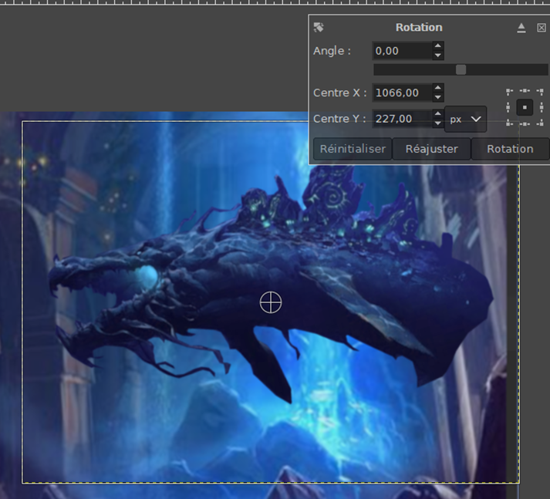
Task: Select the bottom-right pivot anchor point
Action: point(540,123)
